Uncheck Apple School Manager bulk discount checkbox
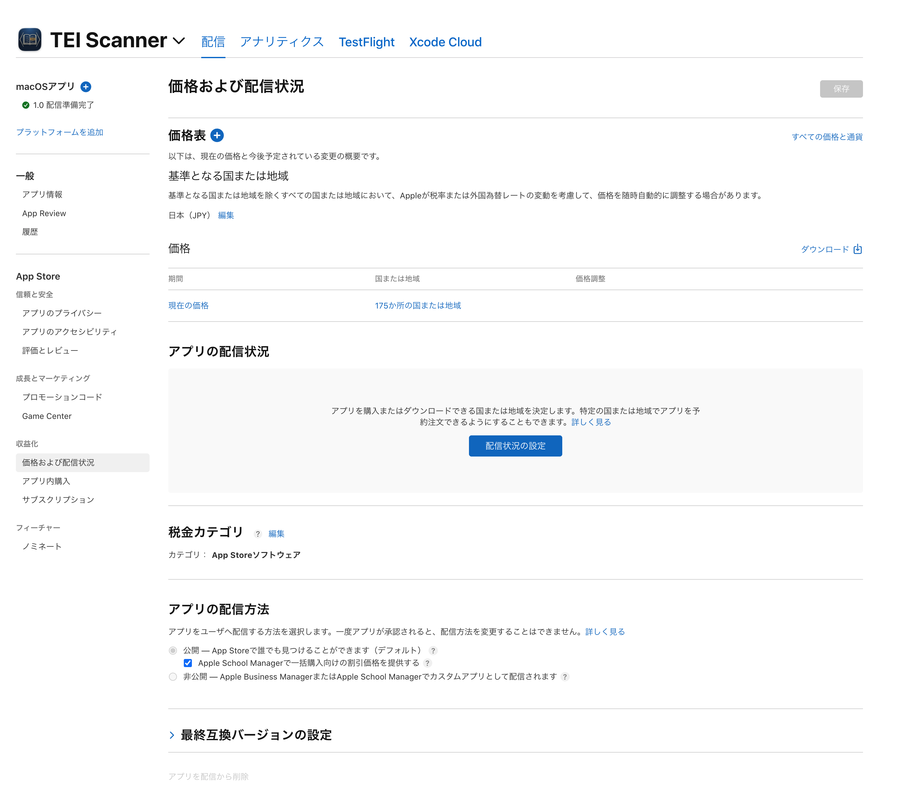 click(x=188, y=663)
